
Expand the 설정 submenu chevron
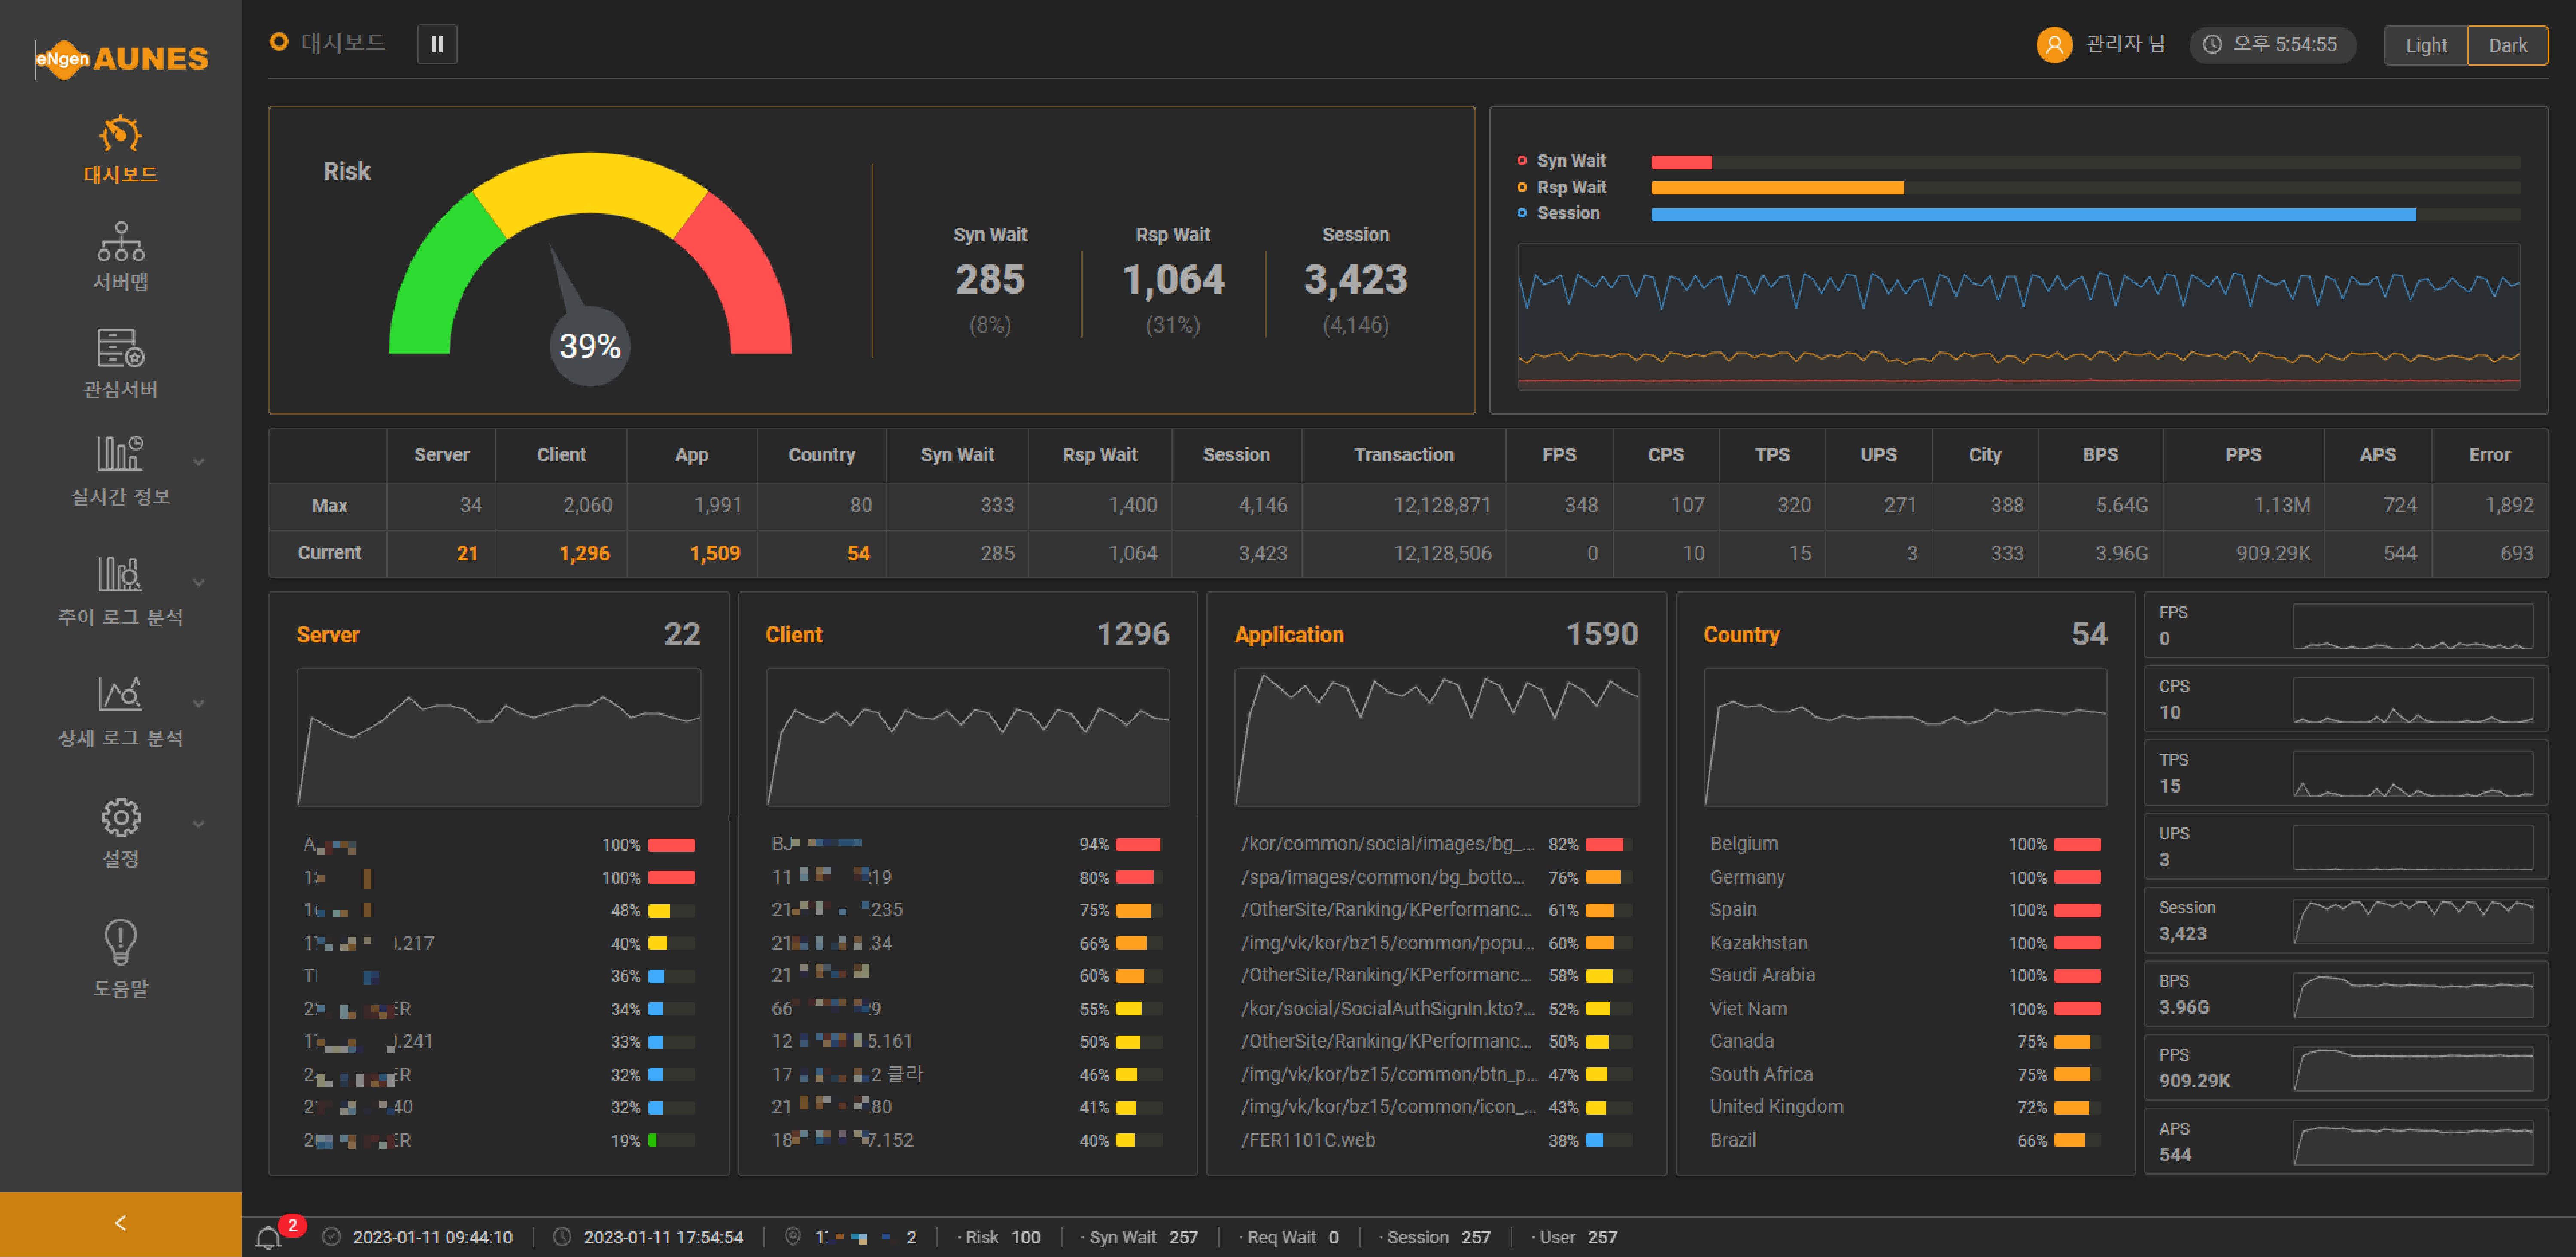tap(198, 824)
